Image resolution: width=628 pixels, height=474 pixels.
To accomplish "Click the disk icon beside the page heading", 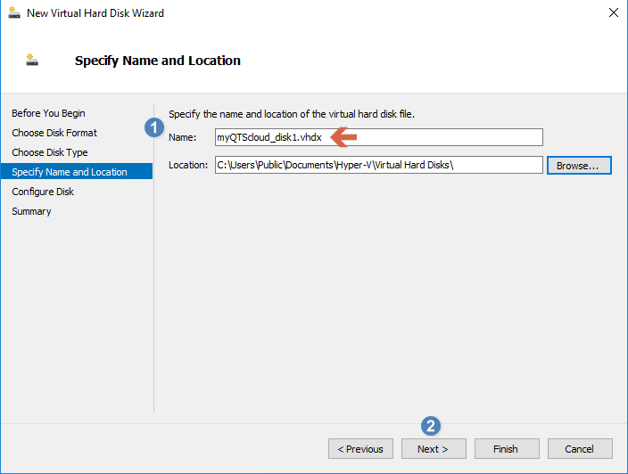I will [32, 60].
